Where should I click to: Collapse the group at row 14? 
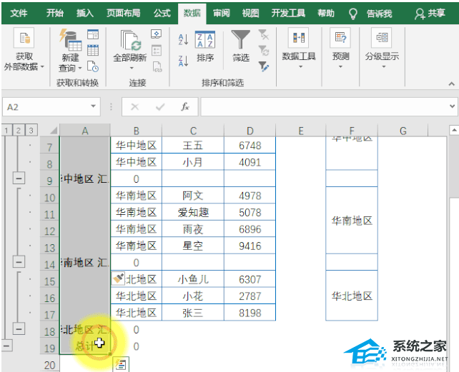point(19,262)
